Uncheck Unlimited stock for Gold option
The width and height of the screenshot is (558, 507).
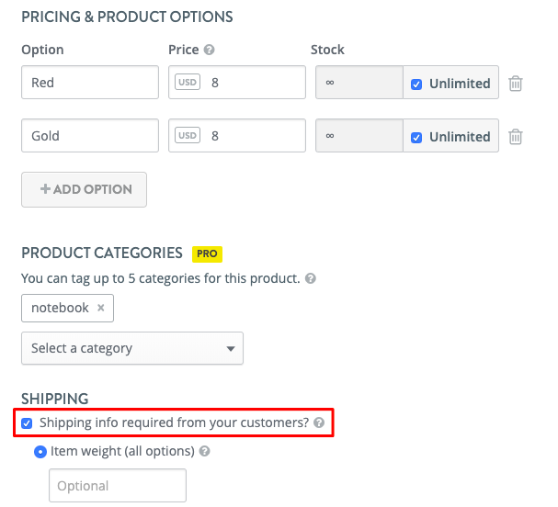[x=416, y=138]
